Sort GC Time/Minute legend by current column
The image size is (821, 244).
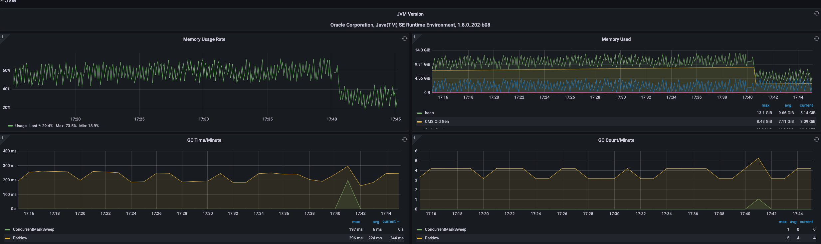click(x=389, y=221)
